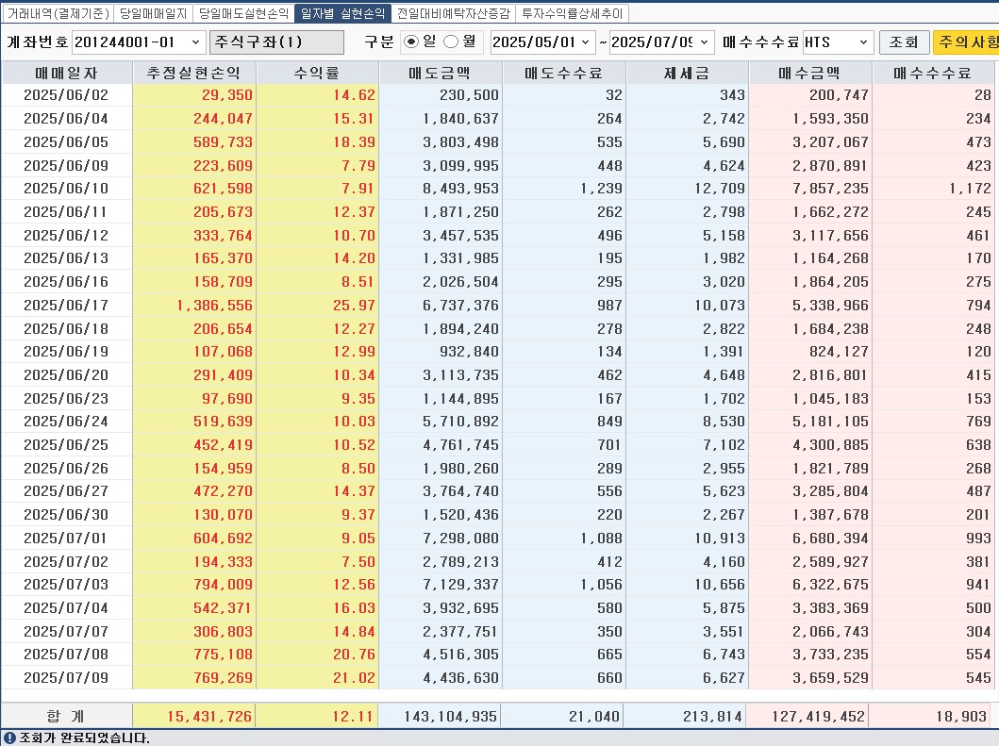Image resolution: width=999 pixels, height=746 pixels.
Task: Click the info icon in the status bar
Action: 8,738
